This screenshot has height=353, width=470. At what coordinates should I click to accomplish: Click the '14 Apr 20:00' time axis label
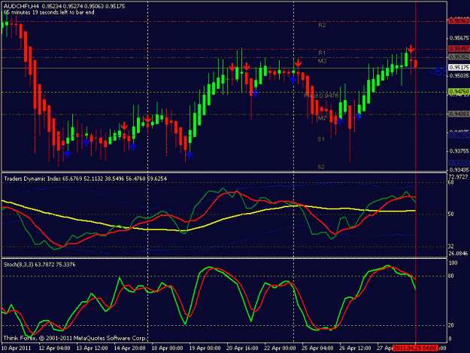coord(129,348)
